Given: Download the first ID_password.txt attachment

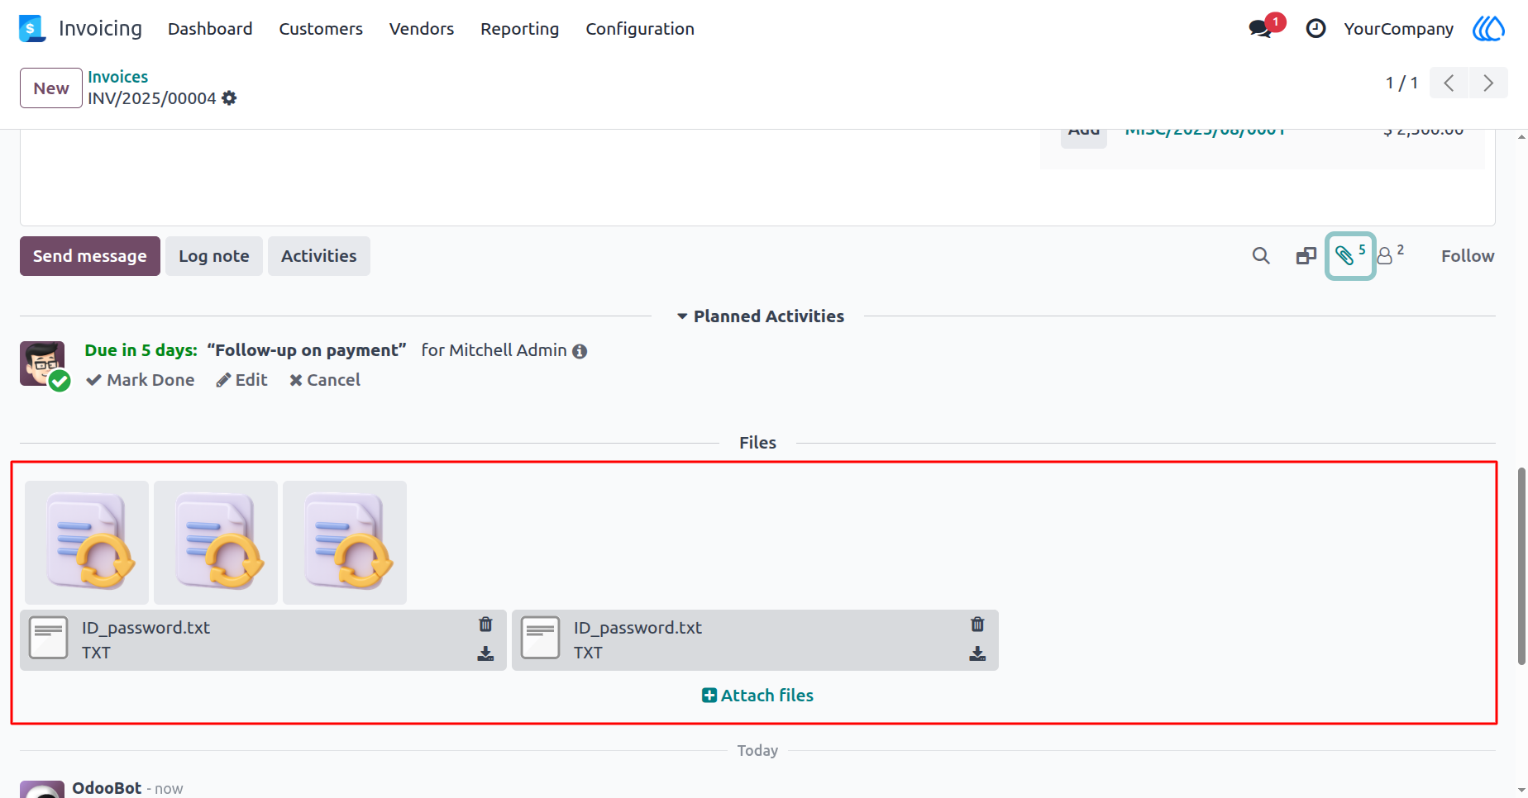Looking at the screenshot, I should [x=485, y=653].
